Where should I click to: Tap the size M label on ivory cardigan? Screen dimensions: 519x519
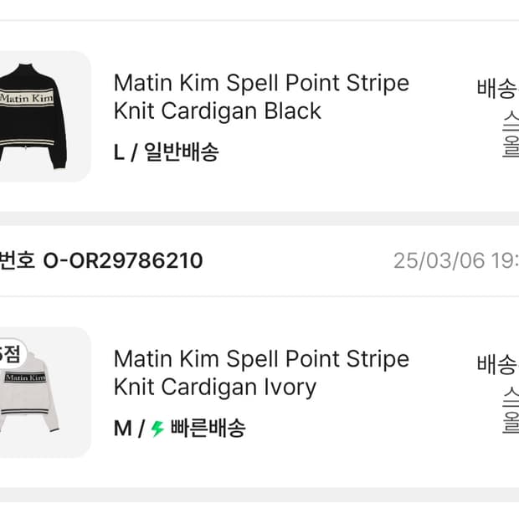122,429
